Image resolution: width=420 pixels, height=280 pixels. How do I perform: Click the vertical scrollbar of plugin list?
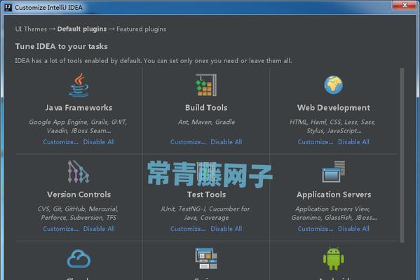[x=402, y=155]
